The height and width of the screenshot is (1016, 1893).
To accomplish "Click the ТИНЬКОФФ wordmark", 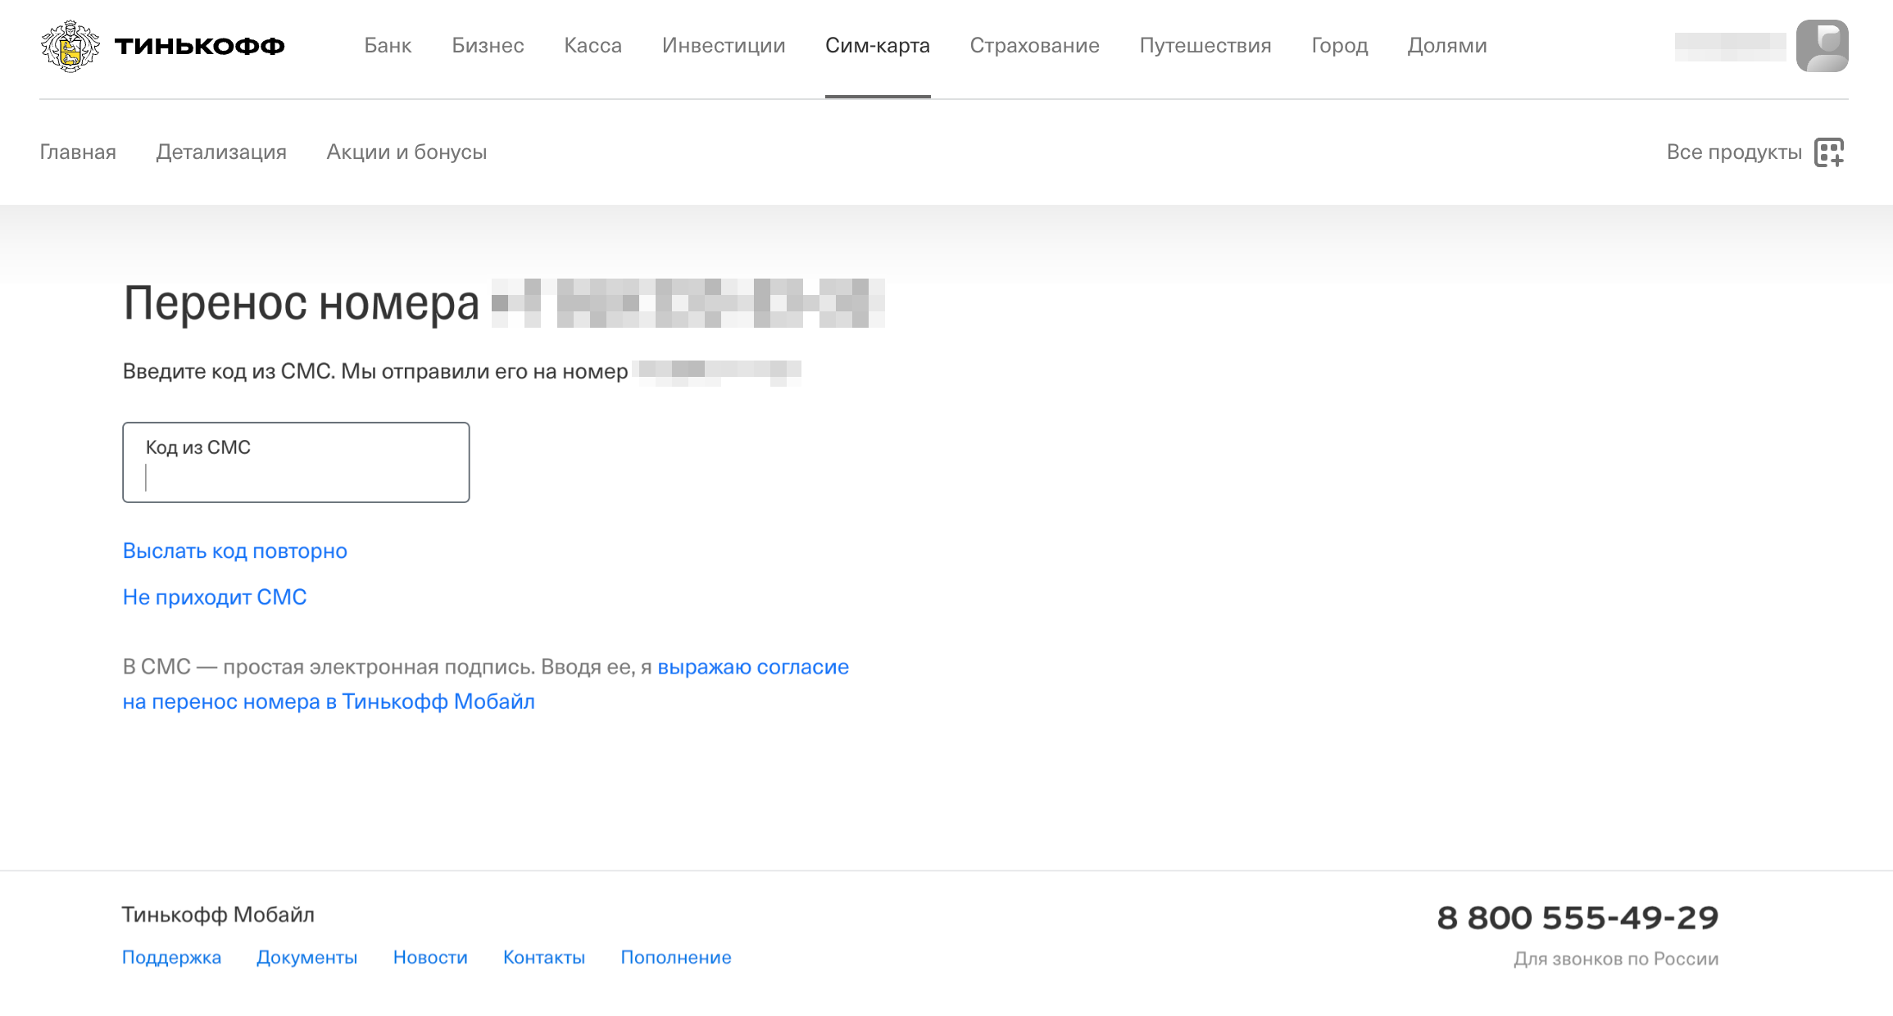I will click(x=199, y=46).
